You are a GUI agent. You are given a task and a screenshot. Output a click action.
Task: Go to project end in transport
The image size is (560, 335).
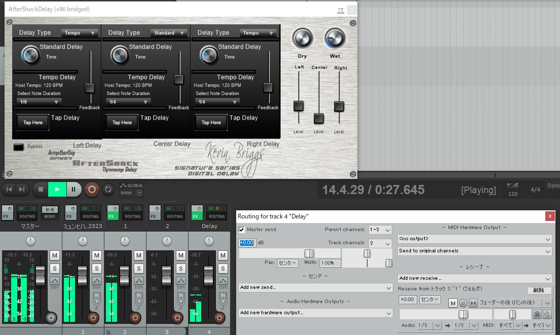pos(22,189)
